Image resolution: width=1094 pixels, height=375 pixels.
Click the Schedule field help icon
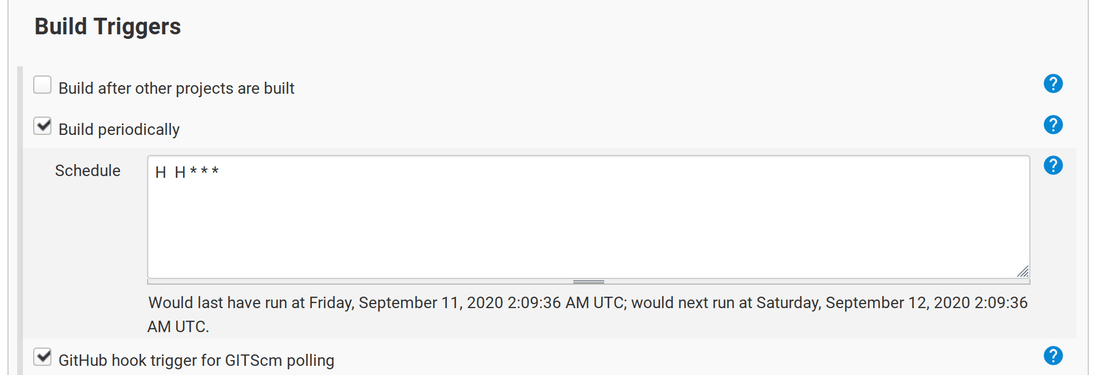click(x=1053, y=166)
